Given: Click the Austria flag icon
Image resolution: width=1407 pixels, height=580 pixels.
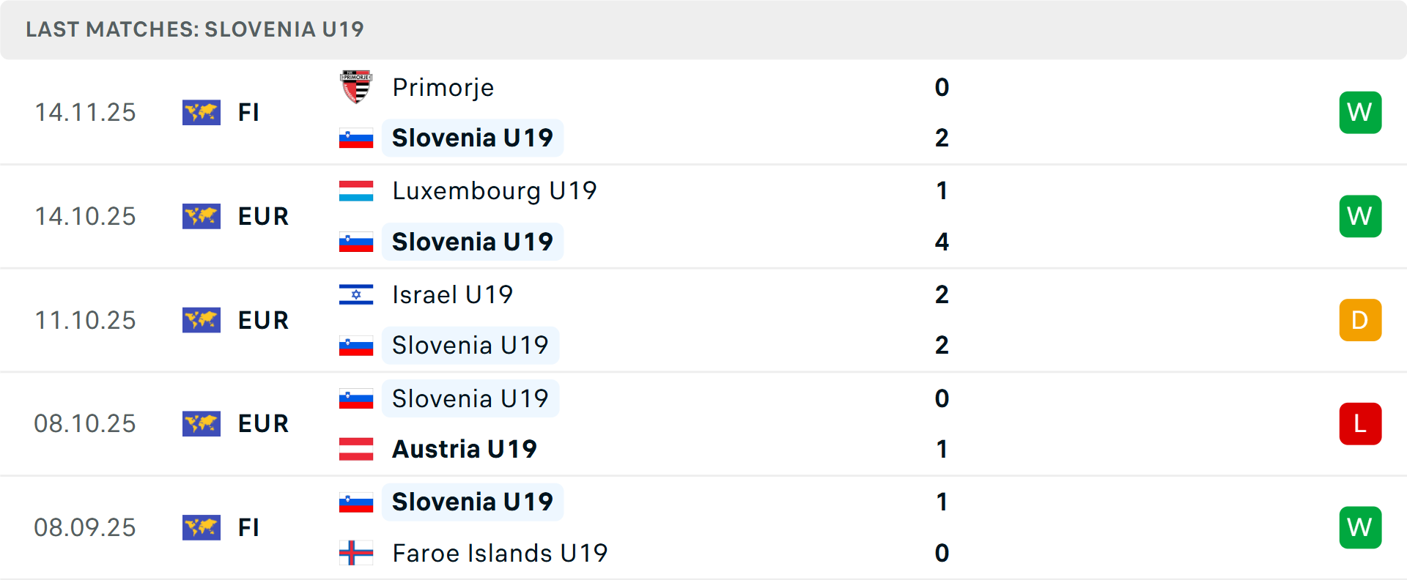Looking at the screenshot, I should coord(356,449).
